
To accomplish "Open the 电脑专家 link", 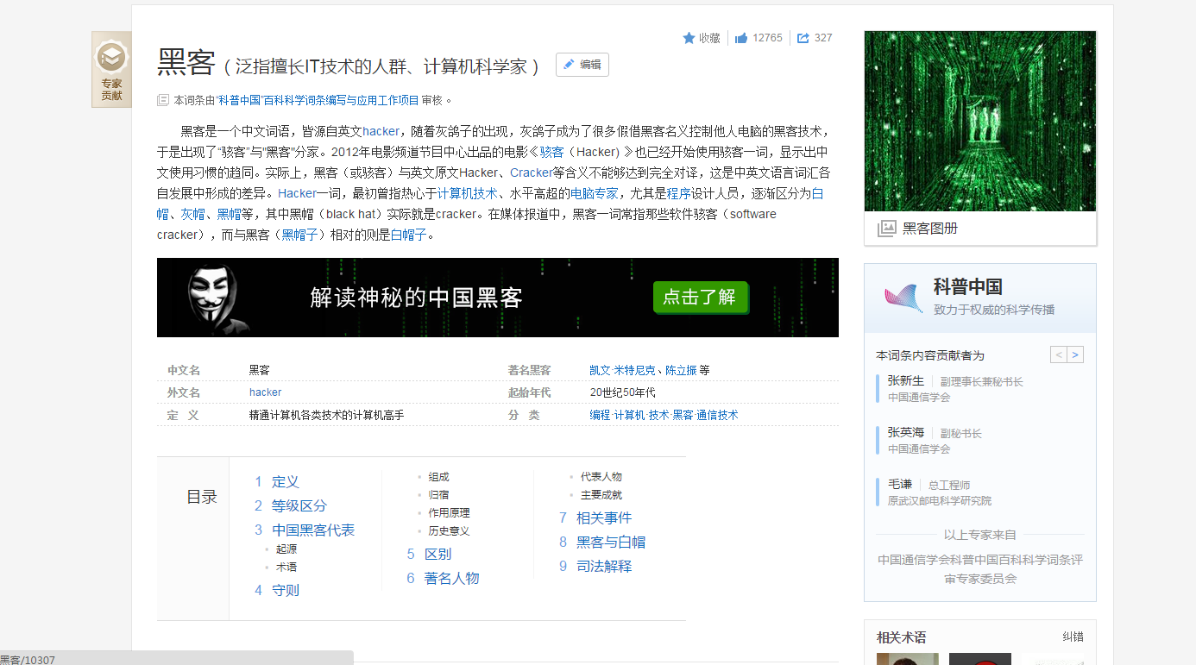I will coord(595,193).
